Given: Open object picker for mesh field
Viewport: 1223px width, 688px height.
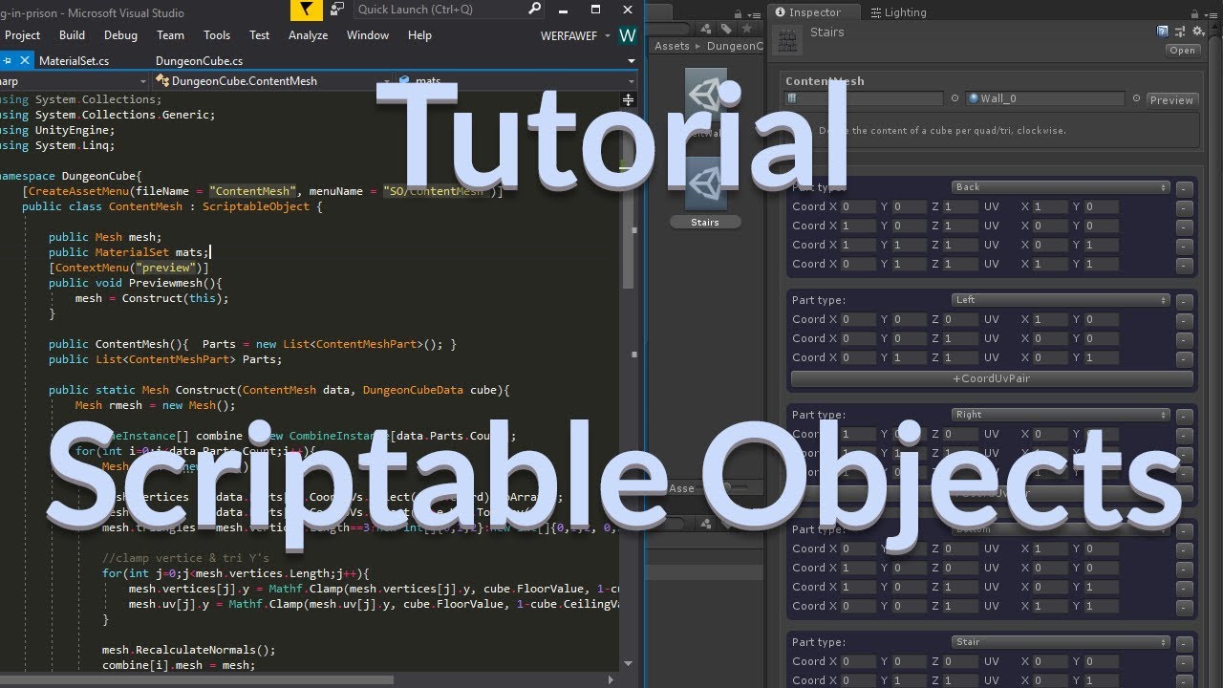Looking at the screenshot, I should point(954,98).
